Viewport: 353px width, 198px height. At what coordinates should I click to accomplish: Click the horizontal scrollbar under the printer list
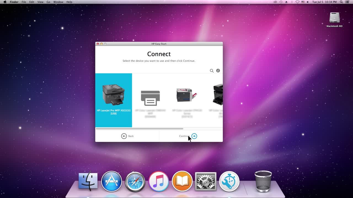click(139, 128)
